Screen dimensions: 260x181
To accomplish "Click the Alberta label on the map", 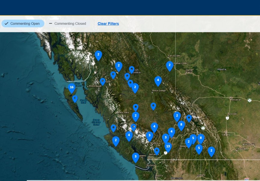I will coord(221,69).
